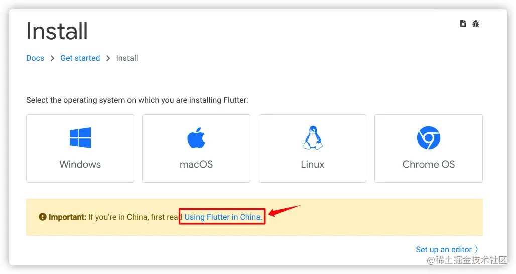Click the Install breadcrumb text
The width and height of the screenshot is (516, 274).
pyautogui.click(x=127, y=58)
